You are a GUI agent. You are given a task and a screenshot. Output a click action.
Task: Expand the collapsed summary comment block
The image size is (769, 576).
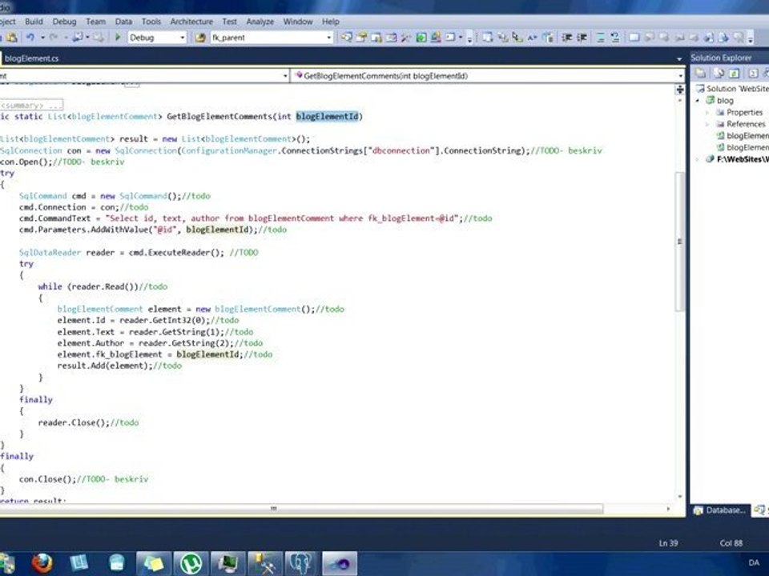(31, 105)
